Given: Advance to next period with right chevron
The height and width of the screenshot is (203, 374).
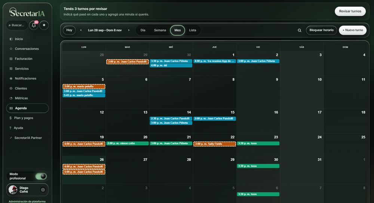Looking at the screenshot, I should 129,30.
